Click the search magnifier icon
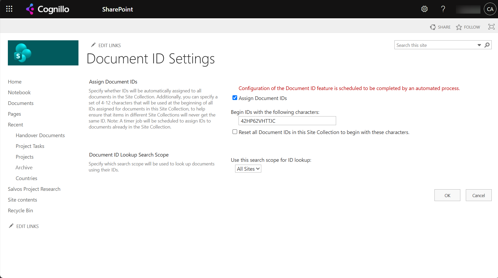 (x=487, y=45)
